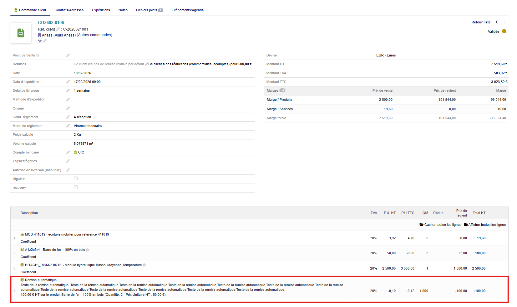Click the info icon beside Point de Vente
517x307 pixels.
tap(38, 56)
